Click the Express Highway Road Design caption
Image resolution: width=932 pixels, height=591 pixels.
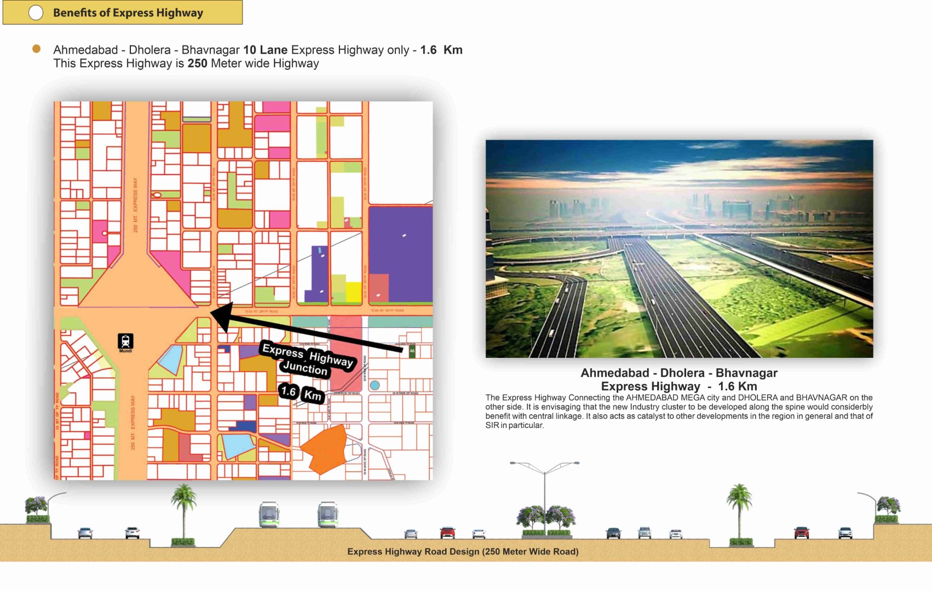(463, 552)
